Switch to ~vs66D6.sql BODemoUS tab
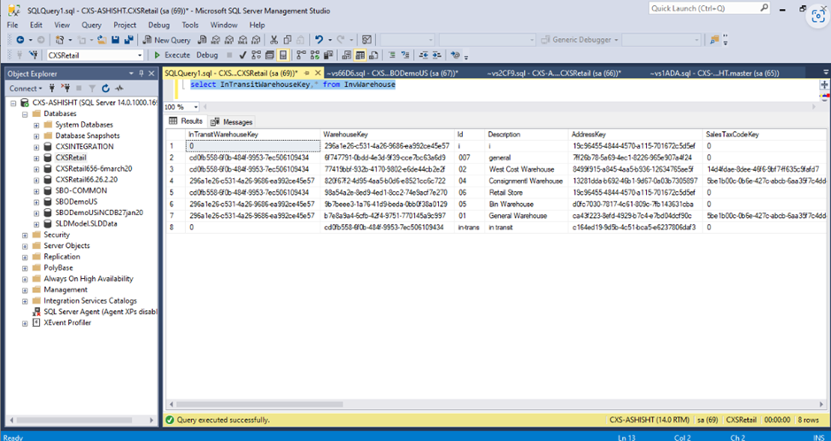The width and height of the screenshot is (831, 441). (392, 73)
